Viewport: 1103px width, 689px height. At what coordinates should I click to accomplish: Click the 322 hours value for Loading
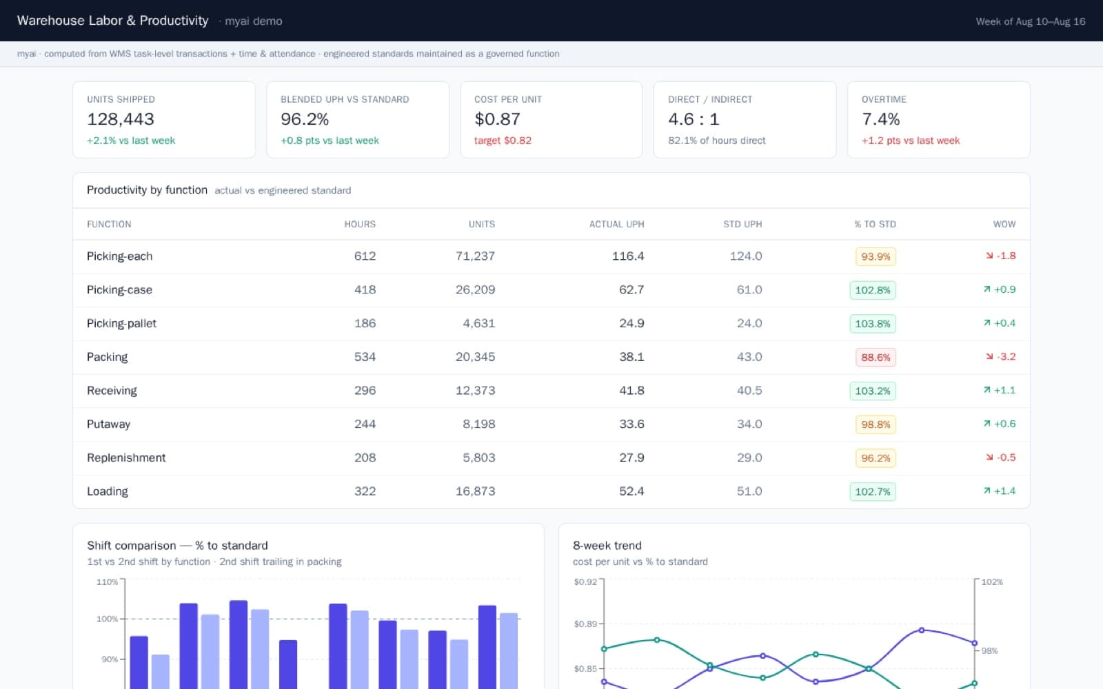[365, 491]
